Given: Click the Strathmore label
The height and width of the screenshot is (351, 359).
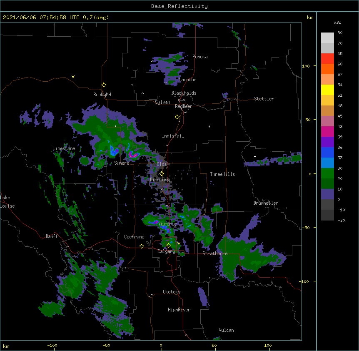Looking at the screenshot, I should pyautogui.click(x=215, y=253).
